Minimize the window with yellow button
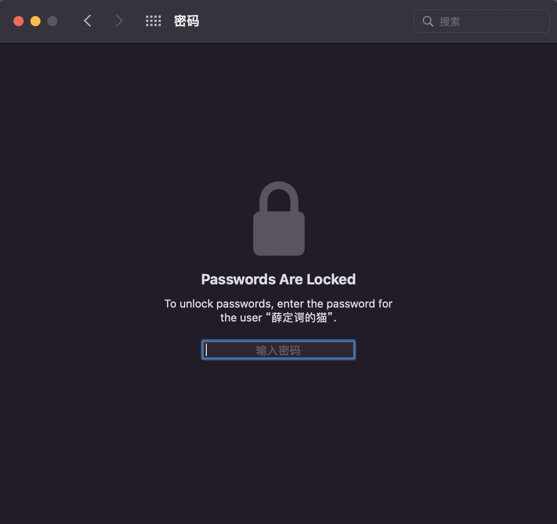 [x=35, y=21]
